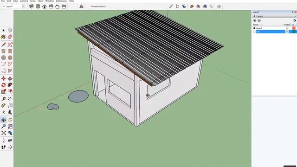The height and width of the screenshot is (167, 297).
Task: Choose the Pan hand tool
Action: [10, 120]
